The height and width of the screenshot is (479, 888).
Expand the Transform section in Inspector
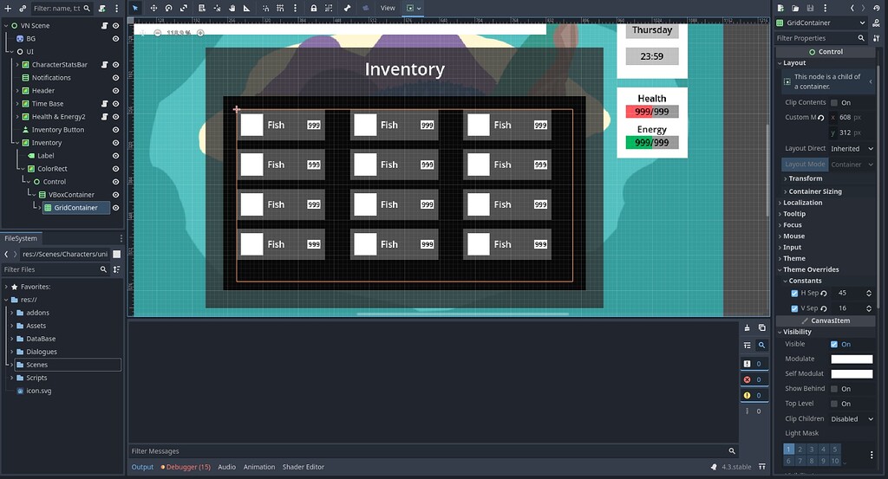[805, 178]
